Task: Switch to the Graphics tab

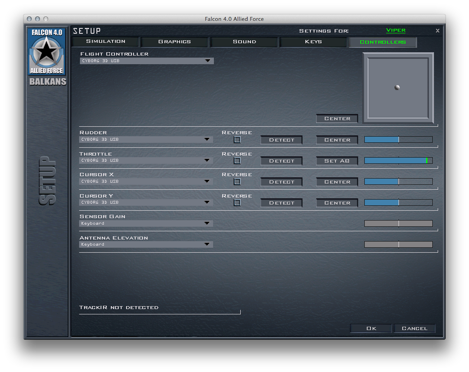Action: (x=174, y=42)
